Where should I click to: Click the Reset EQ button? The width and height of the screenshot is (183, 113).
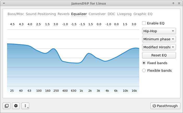click(159, 55)
